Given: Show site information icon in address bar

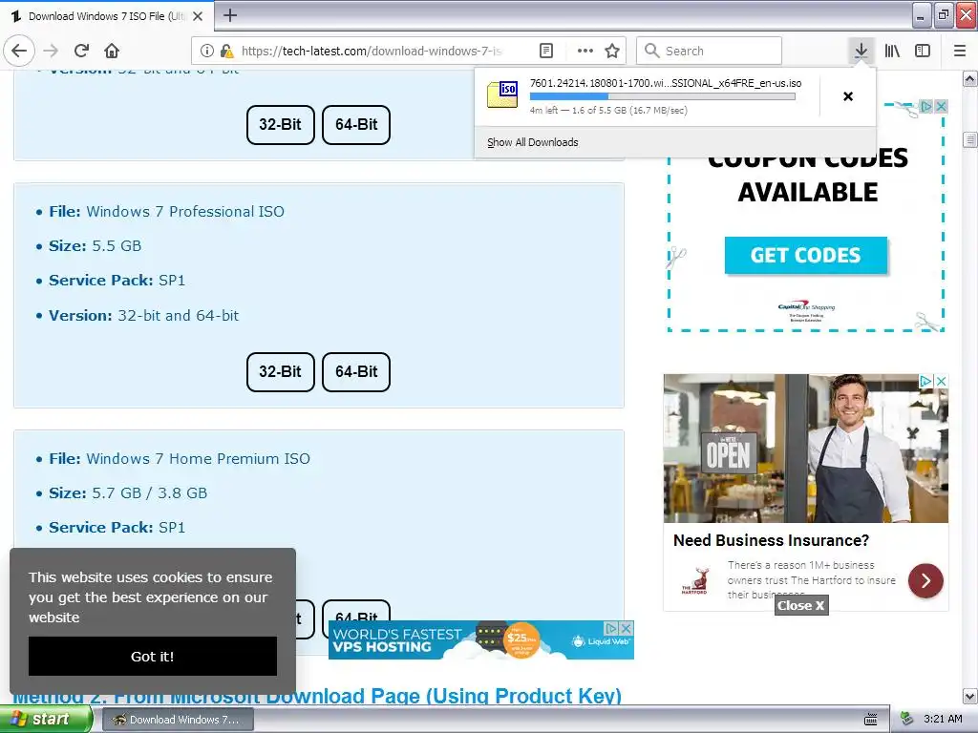Looking at the screenshot, I should pos(207,51).
